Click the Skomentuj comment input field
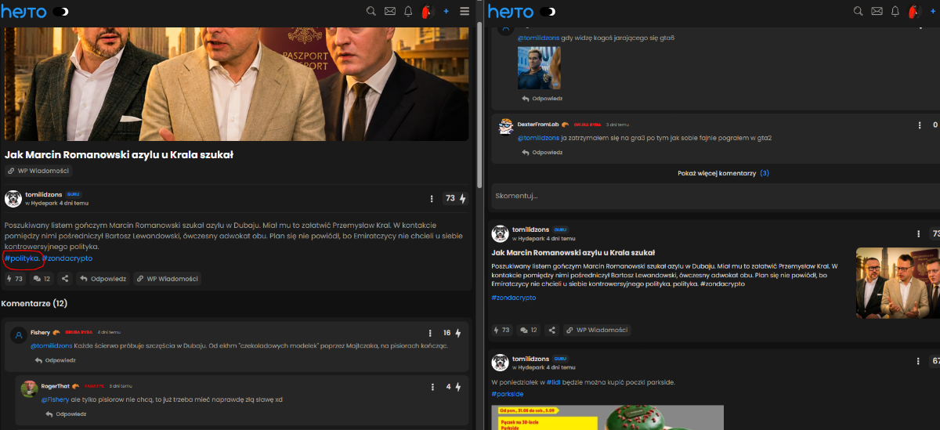This screenshot has height=430, width=940. coord(714,196)
